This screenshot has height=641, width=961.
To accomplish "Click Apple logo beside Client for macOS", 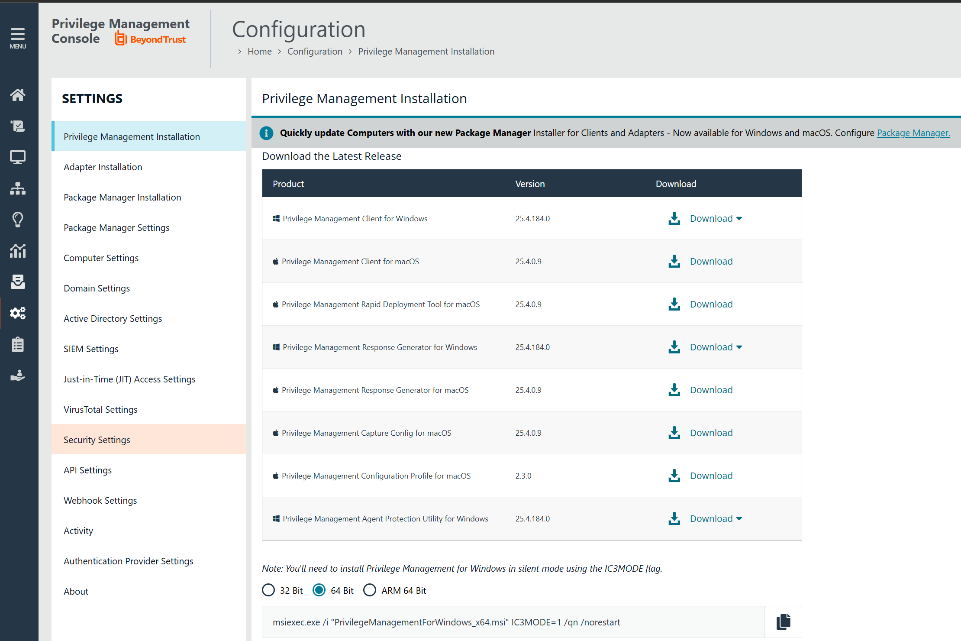I will (x=275, y=261).
